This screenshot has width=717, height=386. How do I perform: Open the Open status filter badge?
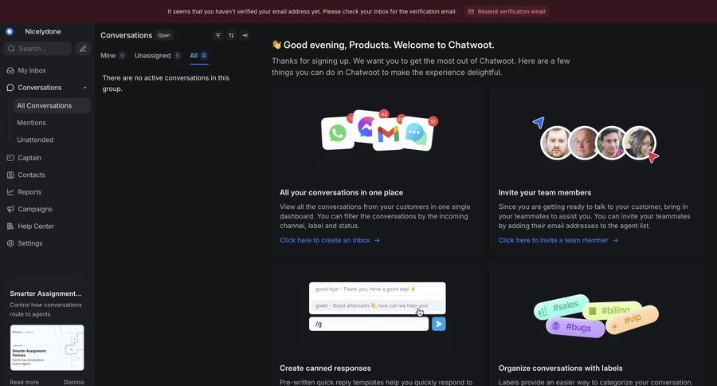tap(164, 35)
